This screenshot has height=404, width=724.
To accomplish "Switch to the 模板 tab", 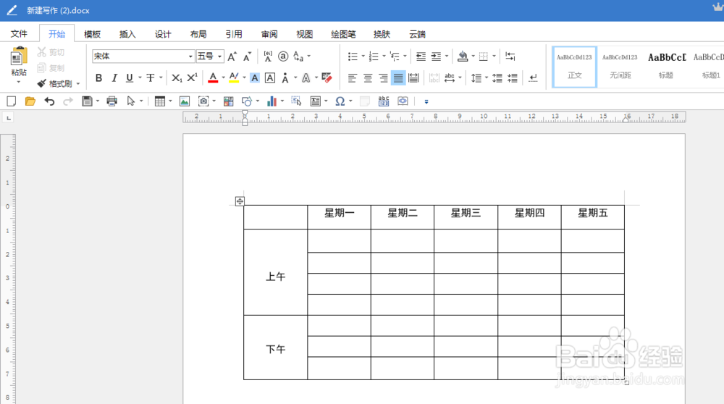I will click(x=93, y=34).
